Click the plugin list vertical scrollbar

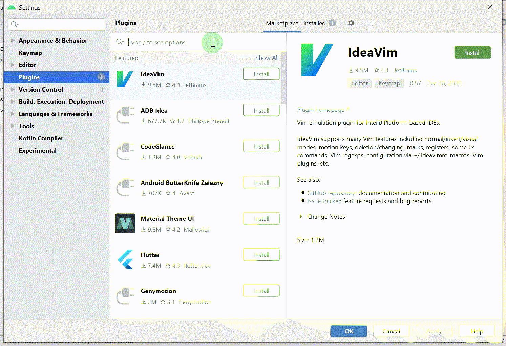point(283,78)
